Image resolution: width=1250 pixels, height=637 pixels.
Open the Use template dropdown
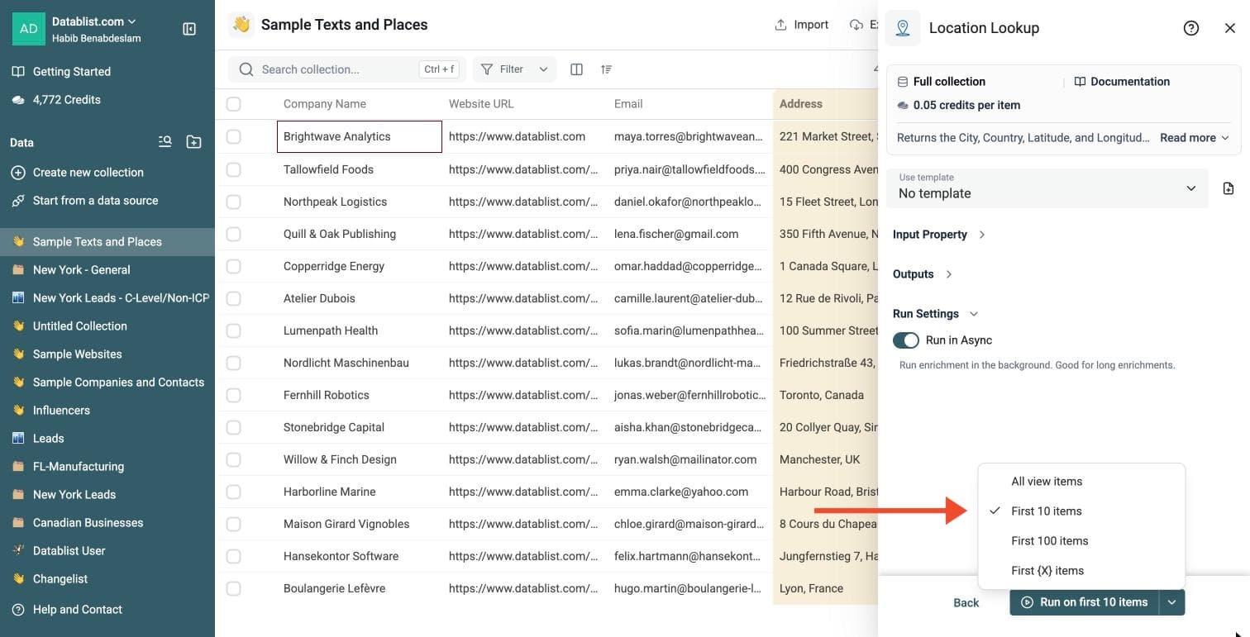click(1047, 188)
